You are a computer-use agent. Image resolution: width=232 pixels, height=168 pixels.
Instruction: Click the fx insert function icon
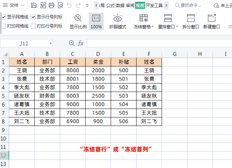[x=81, y=44]
